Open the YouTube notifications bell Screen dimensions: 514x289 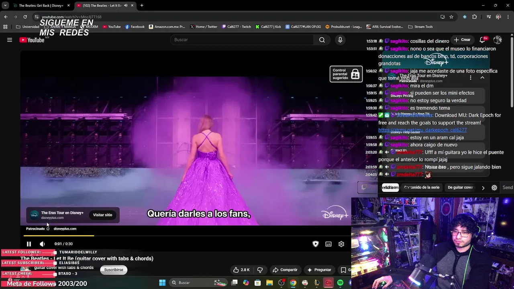[483, 40]
